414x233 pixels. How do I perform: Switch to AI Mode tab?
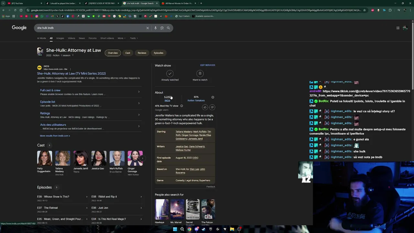(41, 38)
